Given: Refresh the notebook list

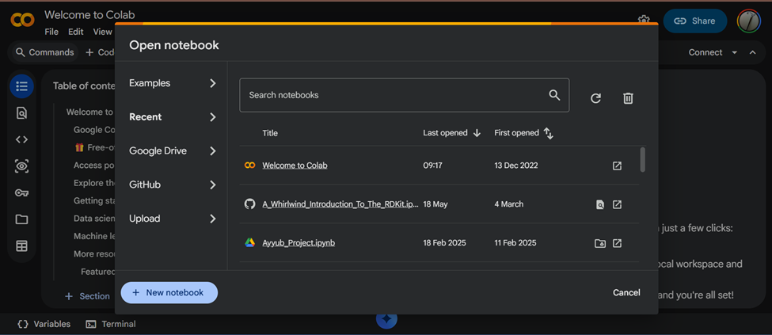Looking at the screenshot, I should pos(595,98).
